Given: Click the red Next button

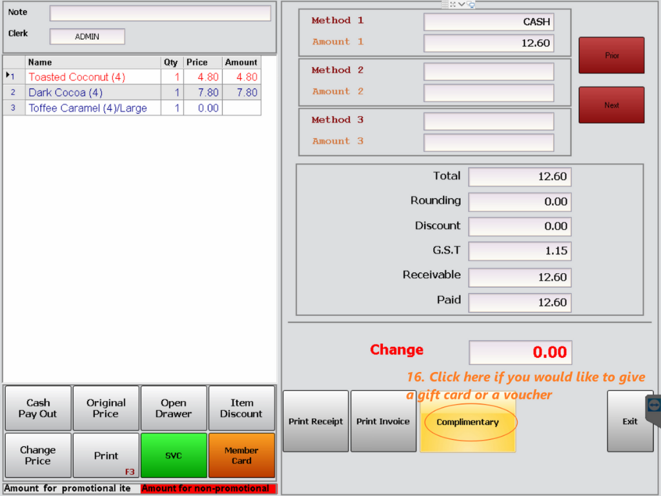Looking at the screenshot, I should 611,105.
